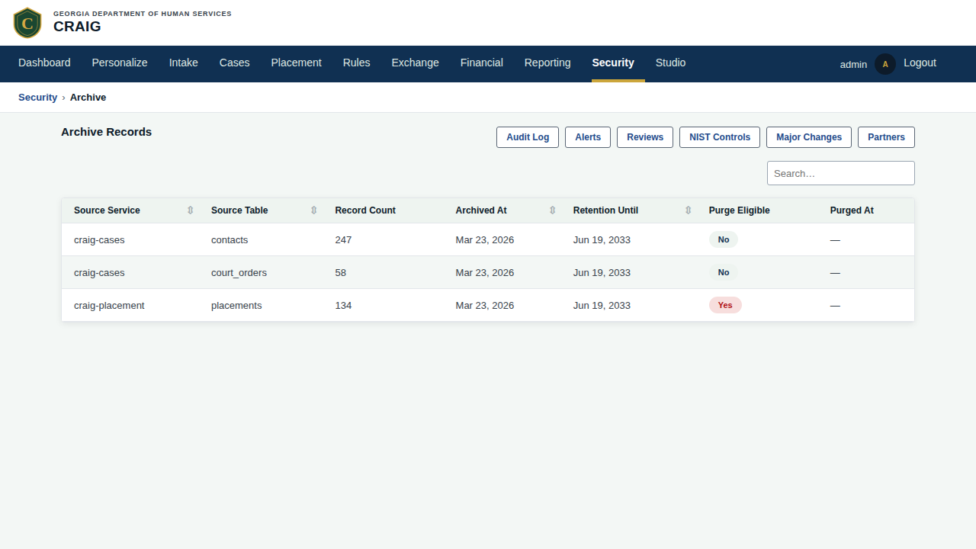Click craig-cases in the court_orders row

[x=99, y=272]
